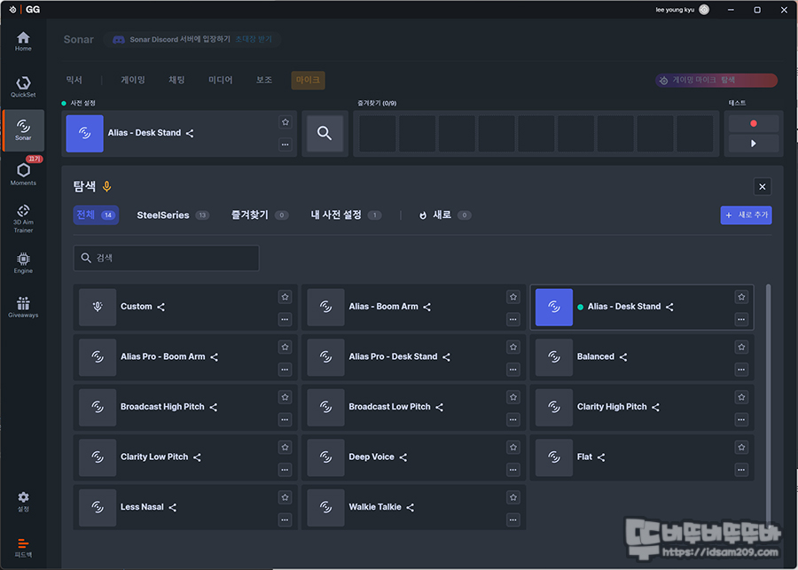This screenshot has width=798, height=570.
Task: Star the Walkie Talkie preset
Action: [513, 497]
